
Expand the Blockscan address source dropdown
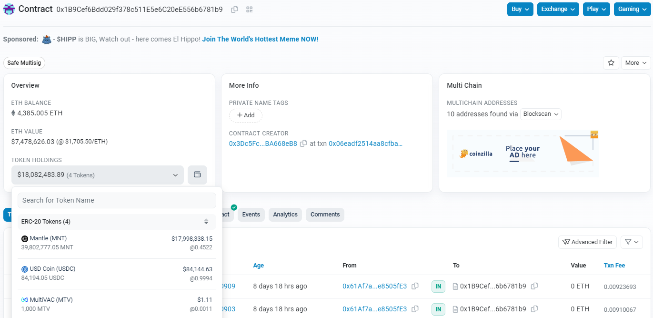(x=541, y=114)
